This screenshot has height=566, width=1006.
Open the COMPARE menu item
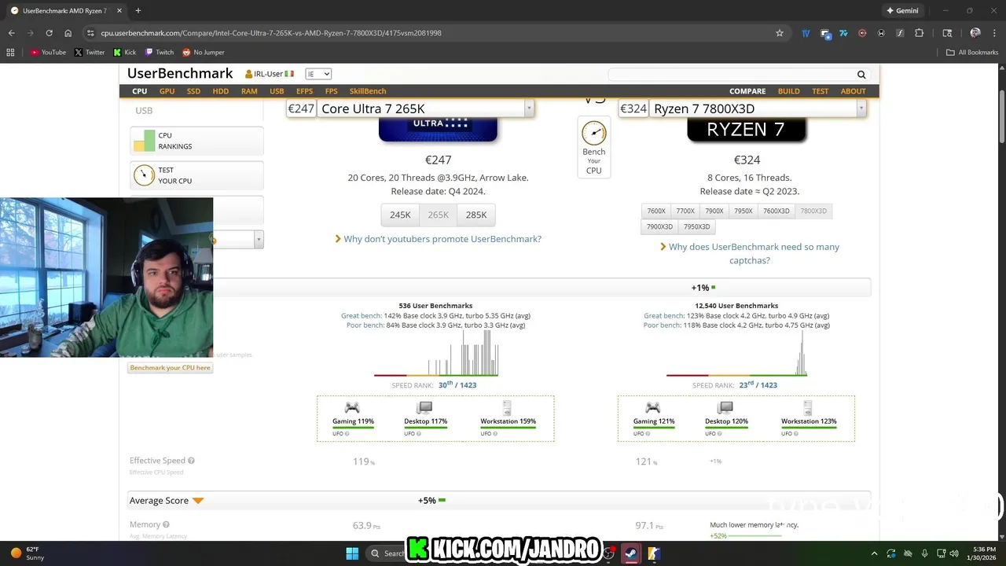click(x=747, y=91)
